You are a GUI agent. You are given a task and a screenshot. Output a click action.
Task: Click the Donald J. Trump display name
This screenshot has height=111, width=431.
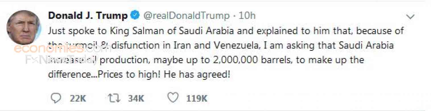(88, 16)
